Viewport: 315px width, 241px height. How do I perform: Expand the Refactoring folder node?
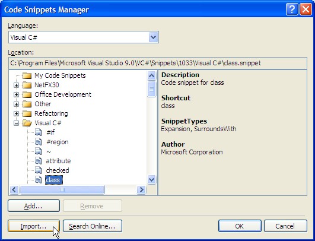pyautogui.click(x=16, y=113)
